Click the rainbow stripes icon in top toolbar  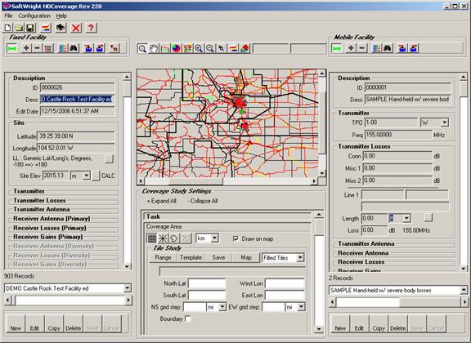[x=46, y=28]
